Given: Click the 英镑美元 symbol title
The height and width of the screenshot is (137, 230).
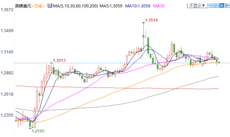Looking at the screenshot, I should (x=23, y=6).
